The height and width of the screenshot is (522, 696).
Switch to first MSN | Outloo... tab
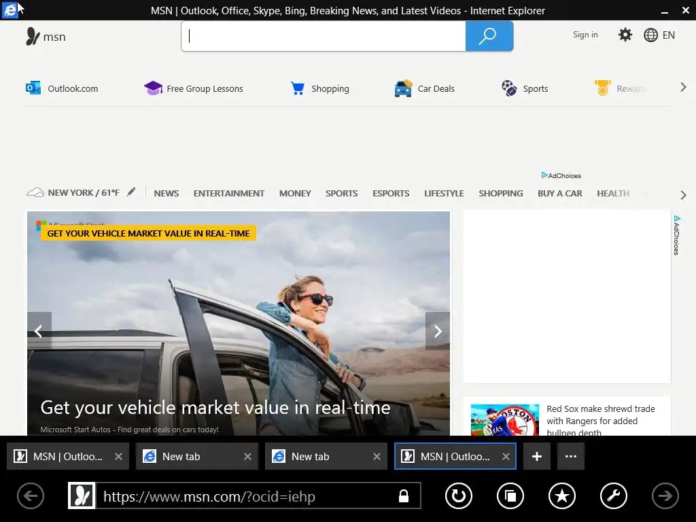click(x=67, y=456)
